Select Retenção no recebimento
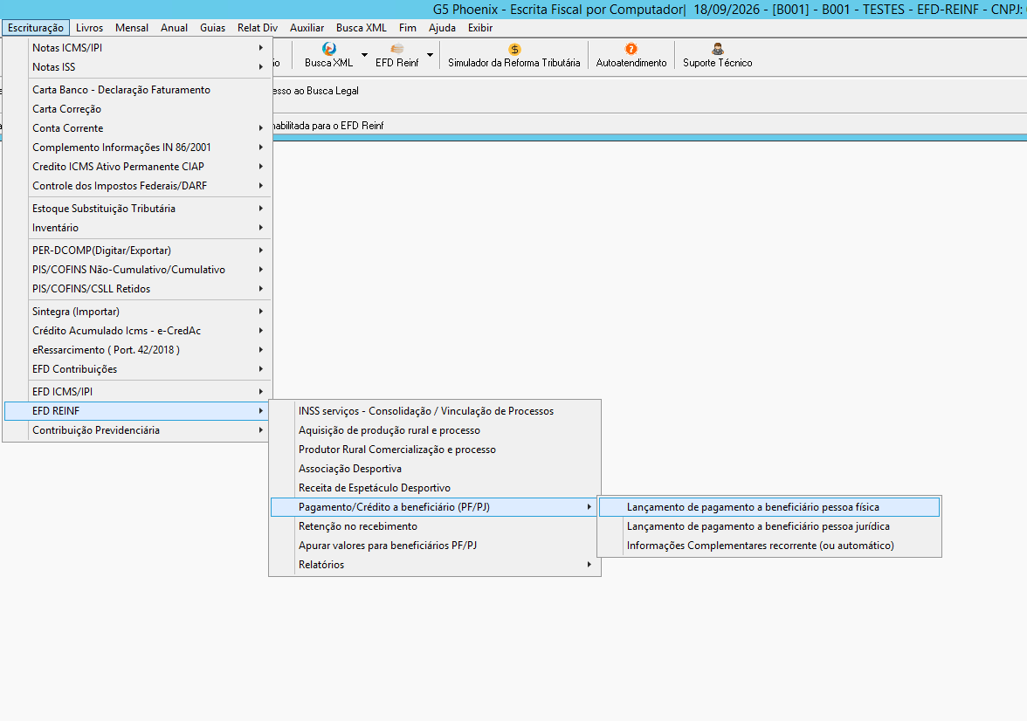Viewport: 1027px width, 721px height. pos(435,526)
